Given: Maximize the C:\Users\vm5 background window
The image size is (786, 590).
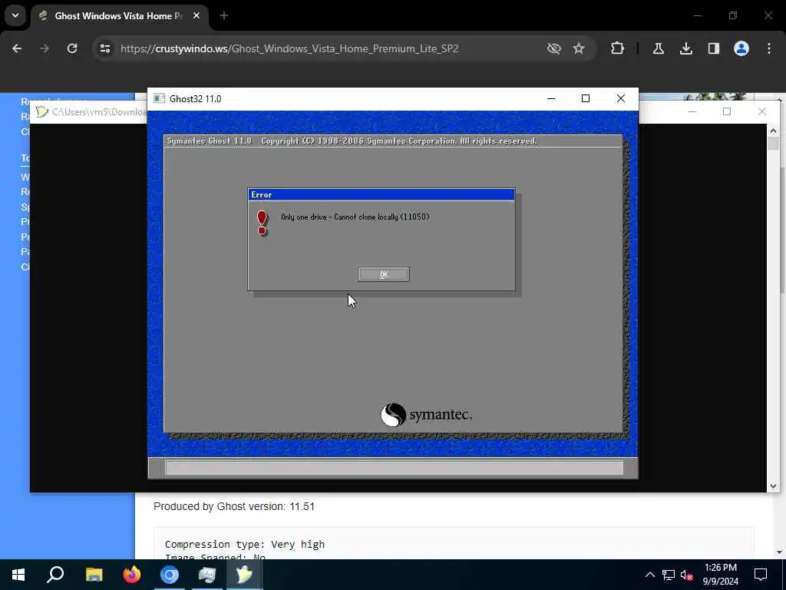Looking at the screenshot, I should coord(727,111).
